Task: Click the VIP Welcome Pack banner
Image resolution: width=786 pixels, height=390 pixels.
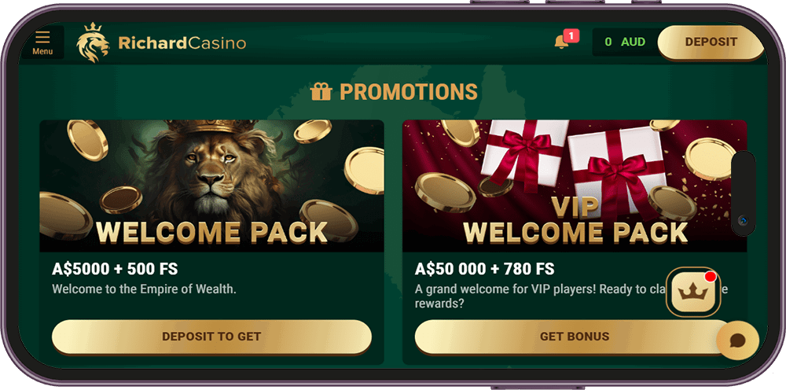Action: click(575, 186)
